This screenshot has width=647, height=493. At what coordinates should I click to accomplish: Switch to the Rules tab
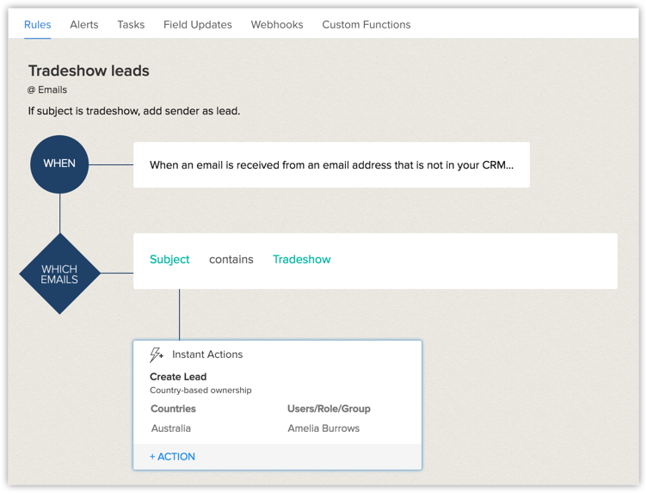point(38,25)
